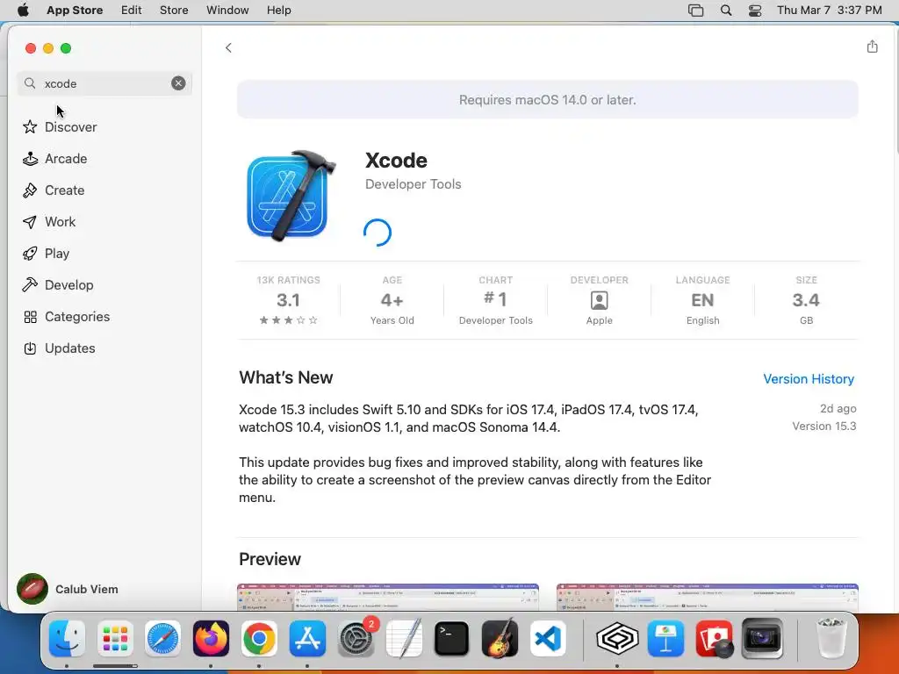Launch Firefox from the Dock
This screenshot has width=899, height=674.
pos(211,638)
